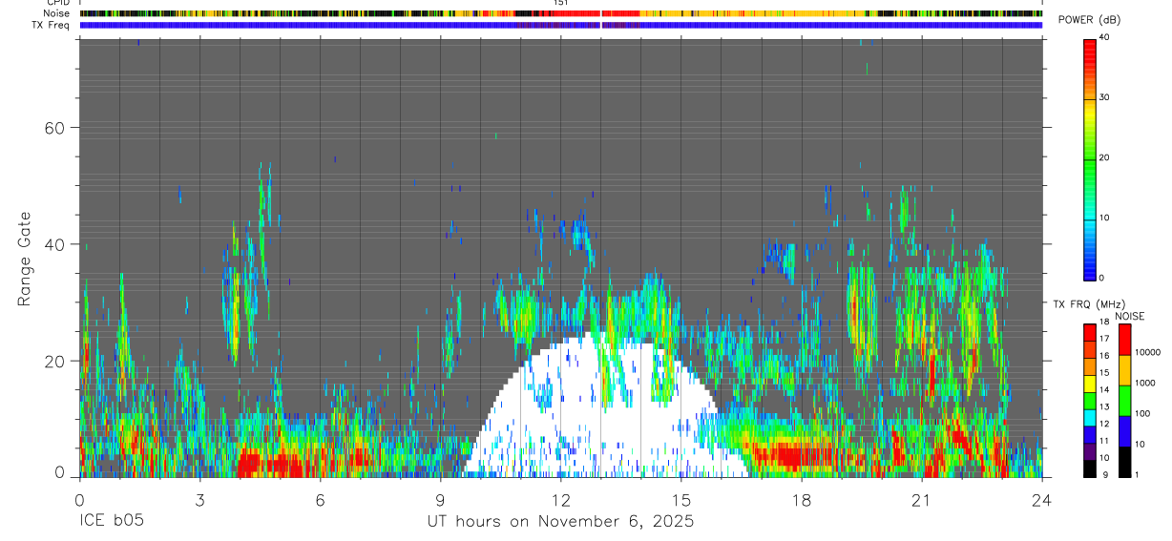Click power scale value 30
The image size is (1172, 541).
click(1105, 98)
